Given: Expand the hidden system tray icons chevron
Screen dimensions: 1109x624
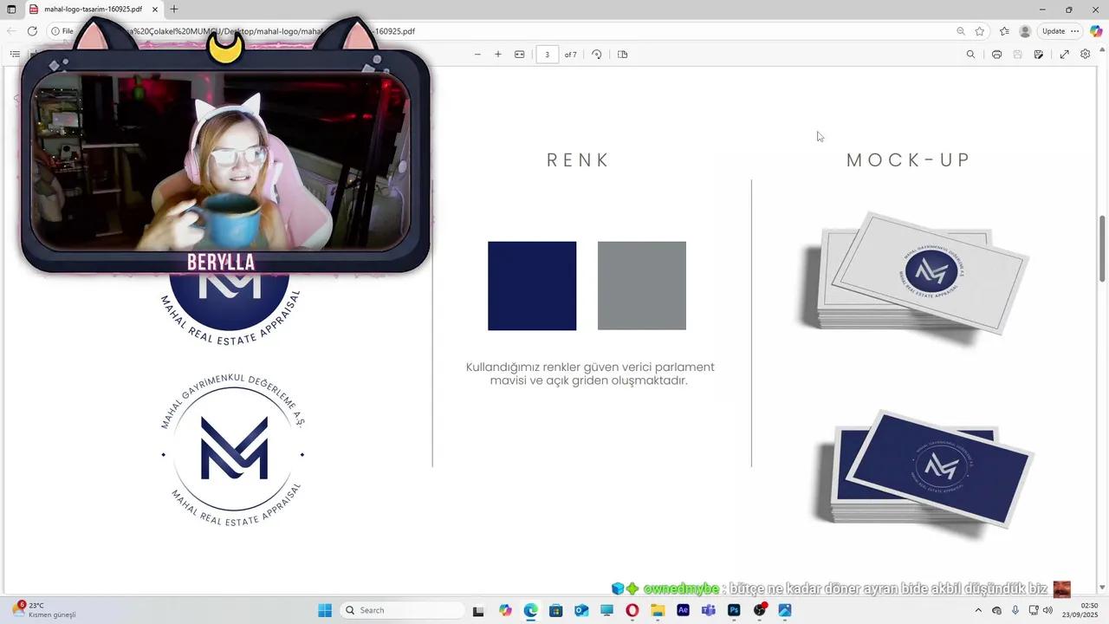Looking at the screenshot, I should (979, 610).
